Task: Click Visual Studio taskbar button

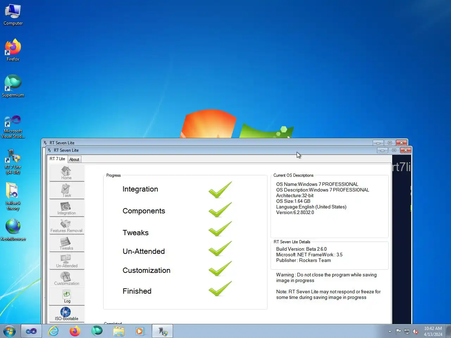Action: click(x=31, y=331)
